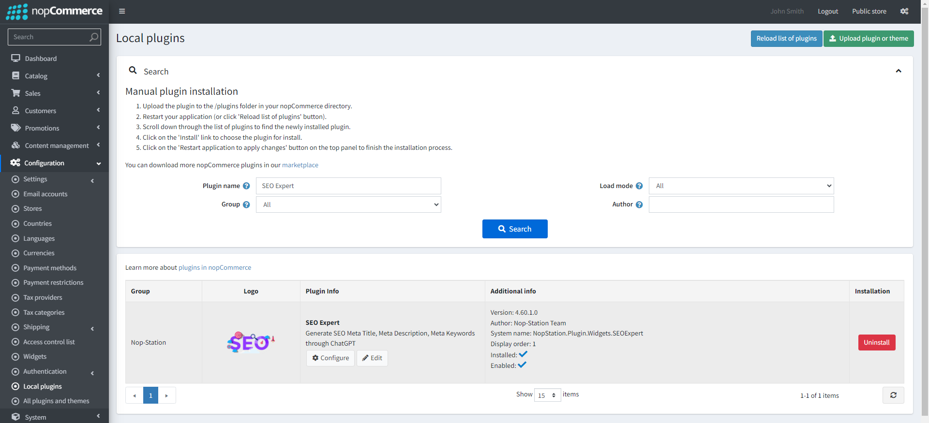Expand the Catalog menu arrow
This screenshot has width=929, height=423.
tap(98, 75)
